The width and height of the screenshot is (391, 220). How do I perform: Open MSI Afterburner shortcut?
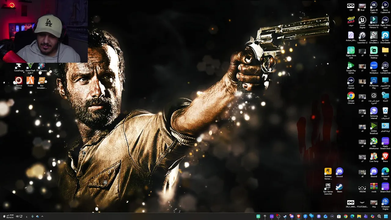tap(374, 143)
